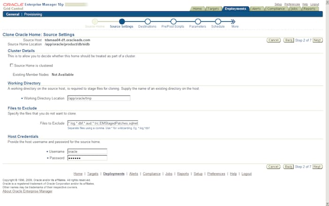Click scrollbar down arrow at right edge
The height and width of the screenshot is (206, 329).
pos(327,204)
